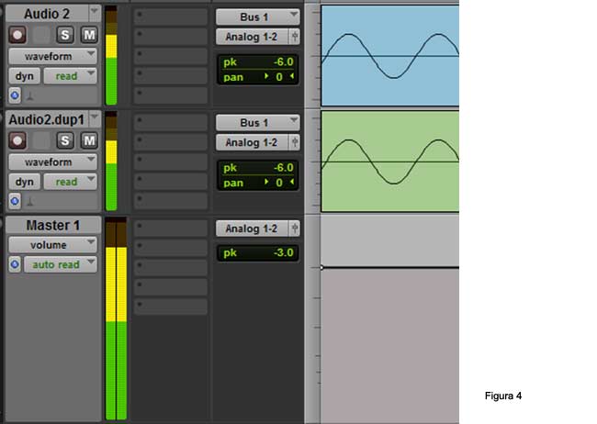Image resolution: width=597 pixels, height=424 pixels.
Task: Open Master 1 volume view selector
Action: [x=53, y=245]
